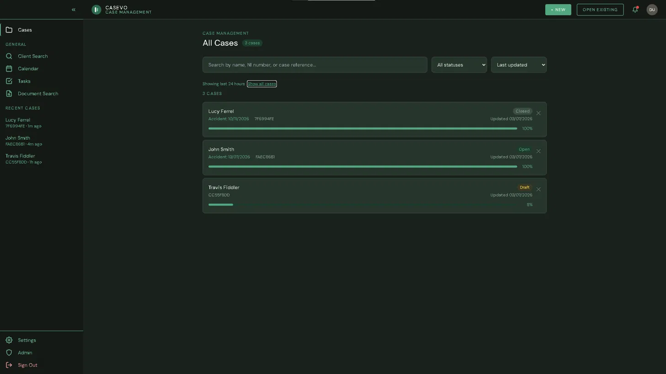
Task: Collapse the sidebar with the double-chevron icon
Action: (73, 10)
